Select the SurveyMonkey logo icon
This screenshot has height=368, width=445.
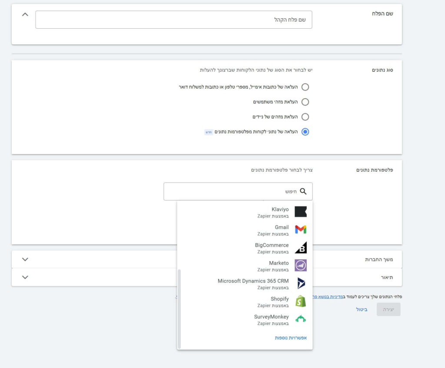(x=301, y=319)
